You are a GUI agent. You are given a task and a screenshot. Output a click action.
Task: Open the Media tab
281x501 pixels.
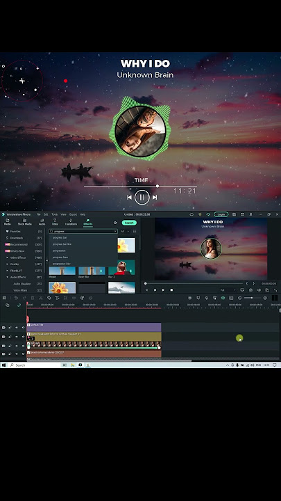[7, 222]
